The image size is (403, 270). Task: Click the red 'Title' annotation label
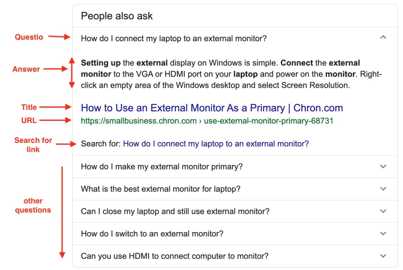tap(29, 107)
